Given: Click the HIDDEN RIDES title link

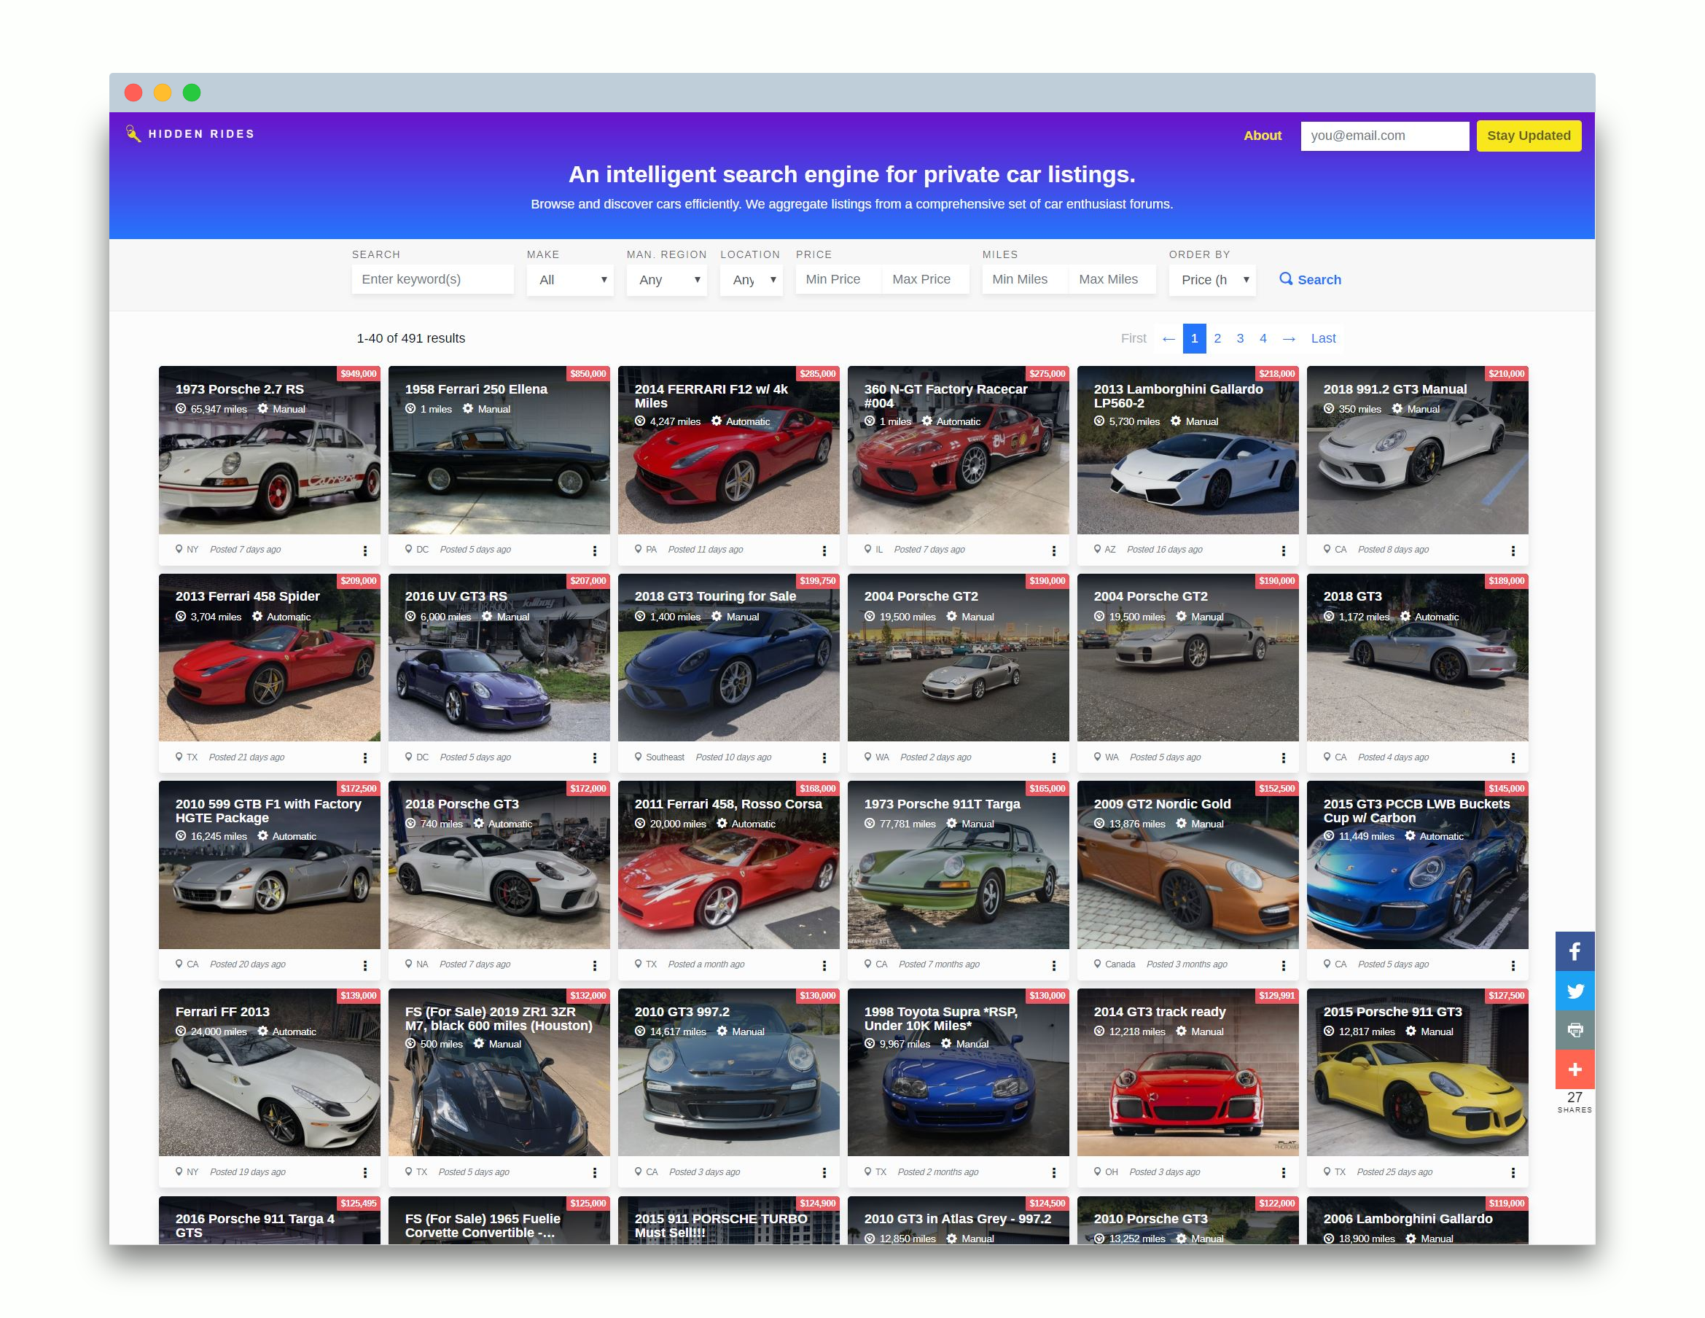Looking at the screenshot, I should [200, 133].
